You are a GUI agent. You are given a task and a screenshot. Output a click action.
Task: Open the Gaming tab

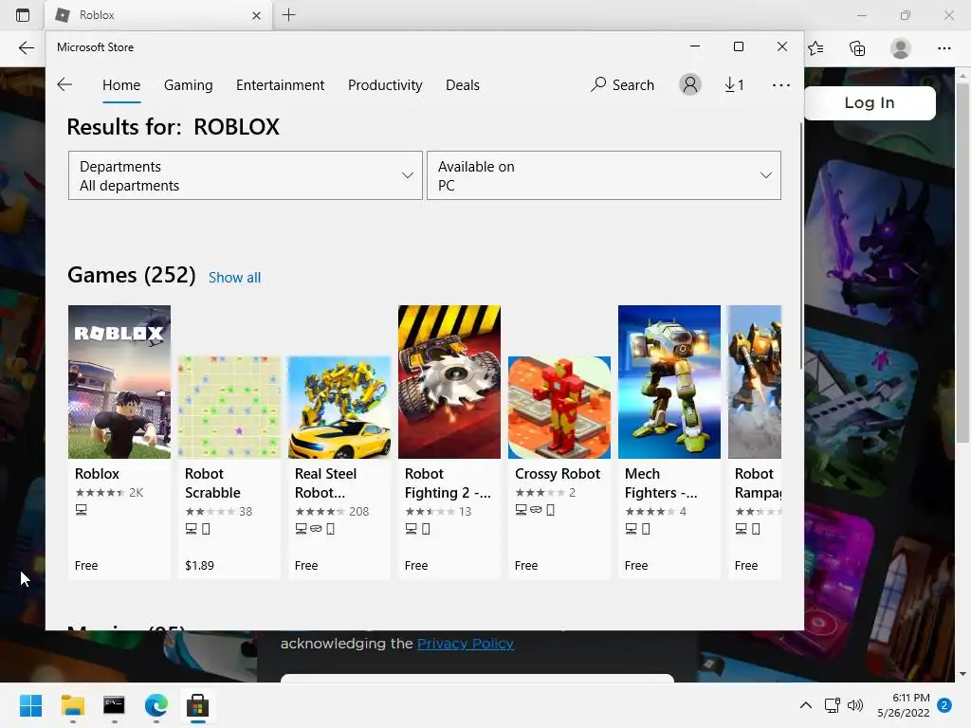coord(189,84)
